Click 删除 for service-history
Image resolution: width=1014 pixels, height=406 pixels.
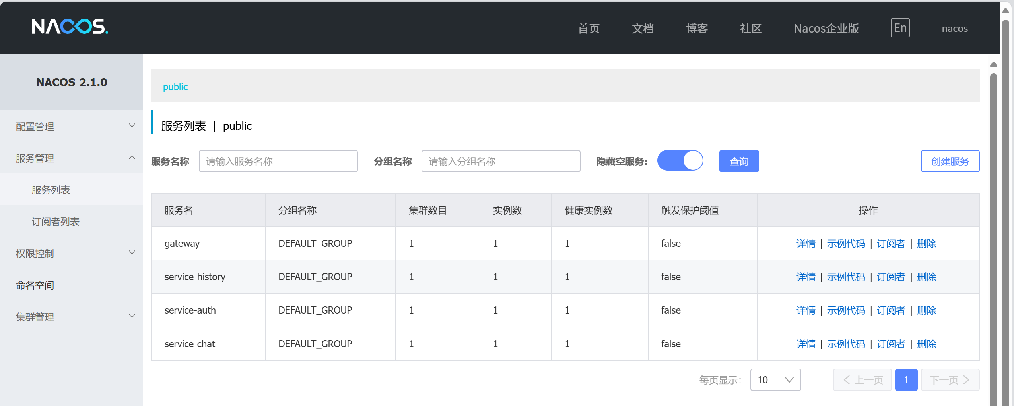(x=926, y=277)
